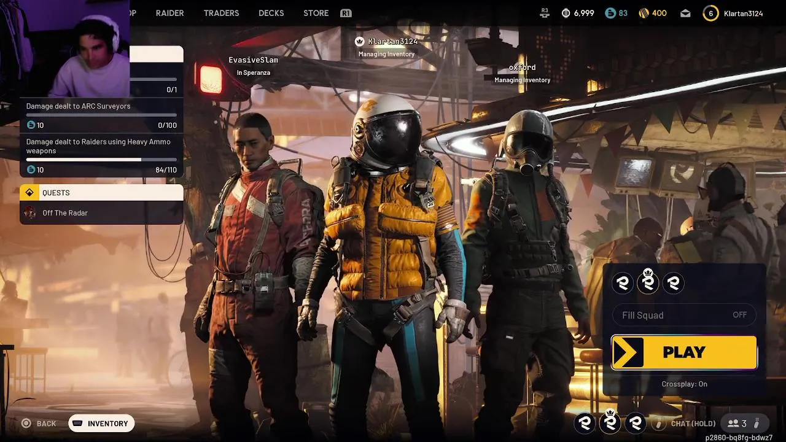This screenshot has height=442, width=786.
Task: Click the controller icon on INVENTORY button
Action: (78, 423)
